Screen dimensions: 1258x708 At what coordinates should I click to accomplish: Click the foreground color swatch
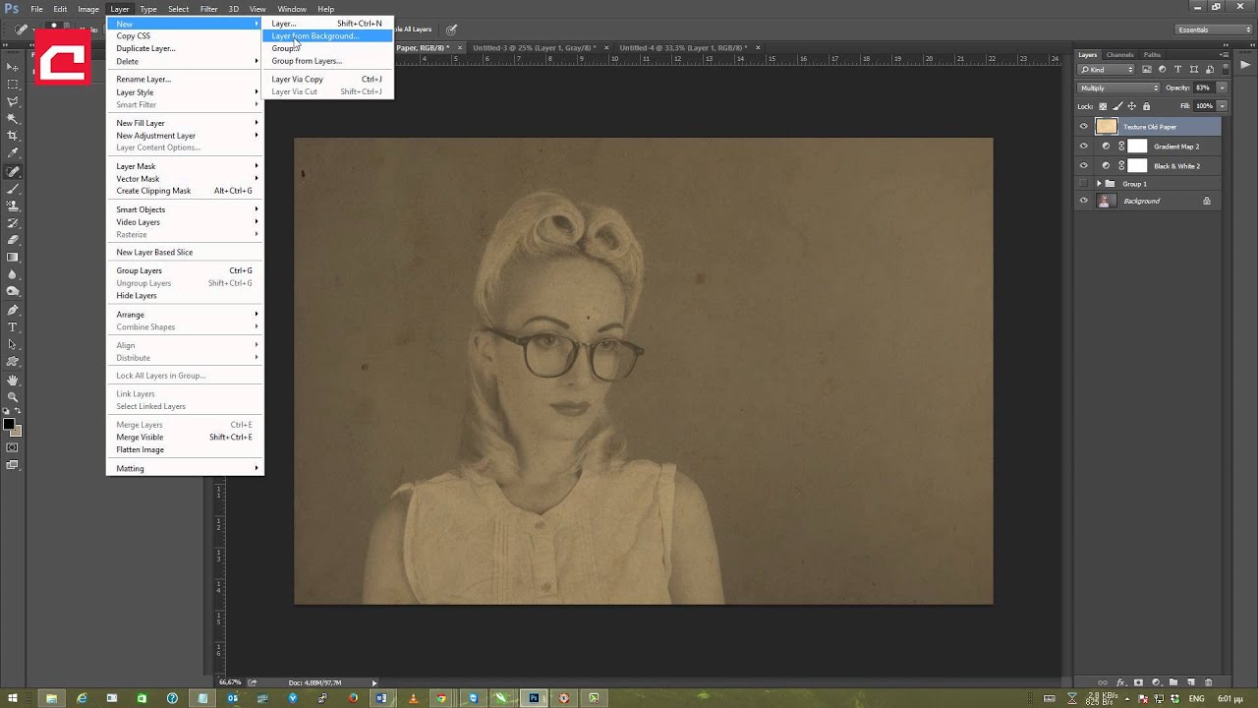9,426
